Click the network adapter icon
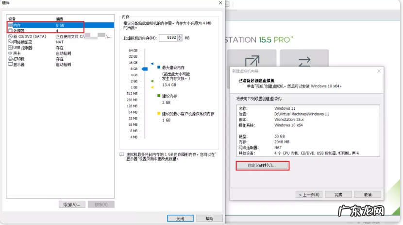Screen dimensions: 403x225 10,42
